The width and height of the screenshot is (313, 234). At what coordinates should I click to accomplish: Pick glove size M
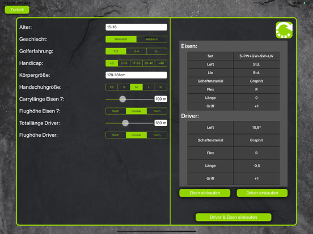pyautogui.click(x=136, y=87)
